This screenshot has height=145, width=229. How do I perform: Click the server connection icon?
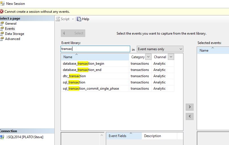(x=2, y=137)
